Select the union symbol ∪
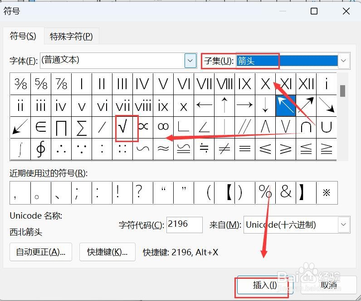The width and height of the screenshot is (361, 301). pos(327,127)
